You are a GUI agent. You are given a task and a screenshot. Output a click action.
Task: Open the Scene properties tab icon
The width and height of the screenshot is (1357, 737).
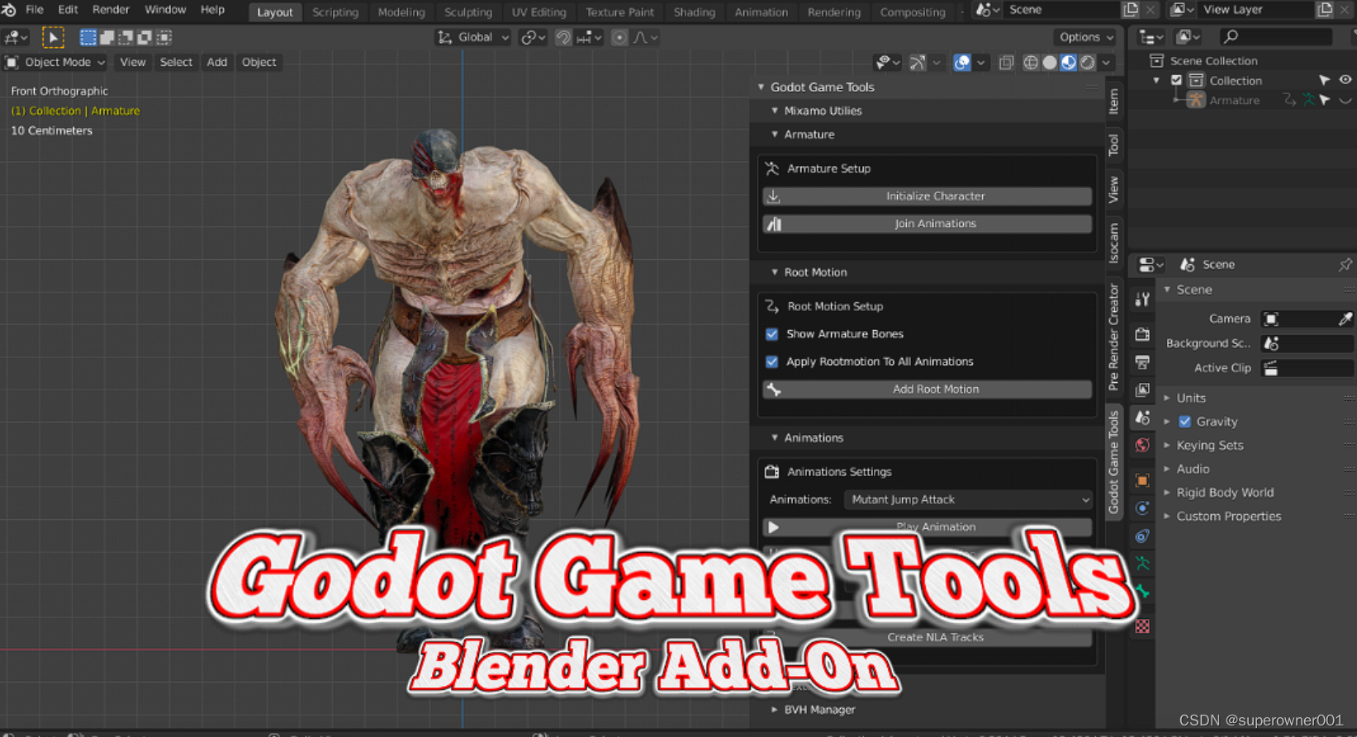1142,418
